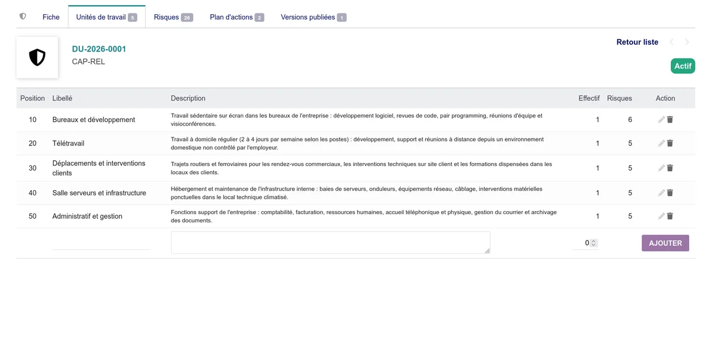Delete the Télétravail work unit
Viewport: 705px width, 352px height.
[670, 143]
